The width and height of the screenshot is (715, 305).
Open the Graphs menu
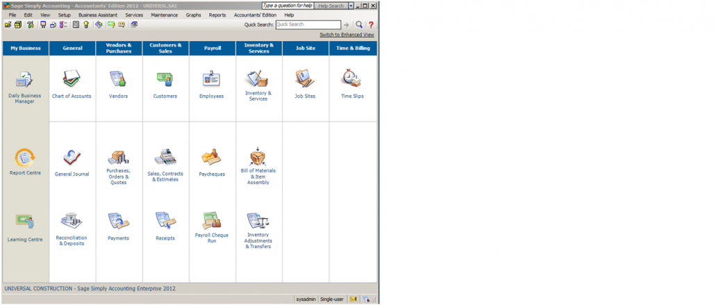[193, 15]
